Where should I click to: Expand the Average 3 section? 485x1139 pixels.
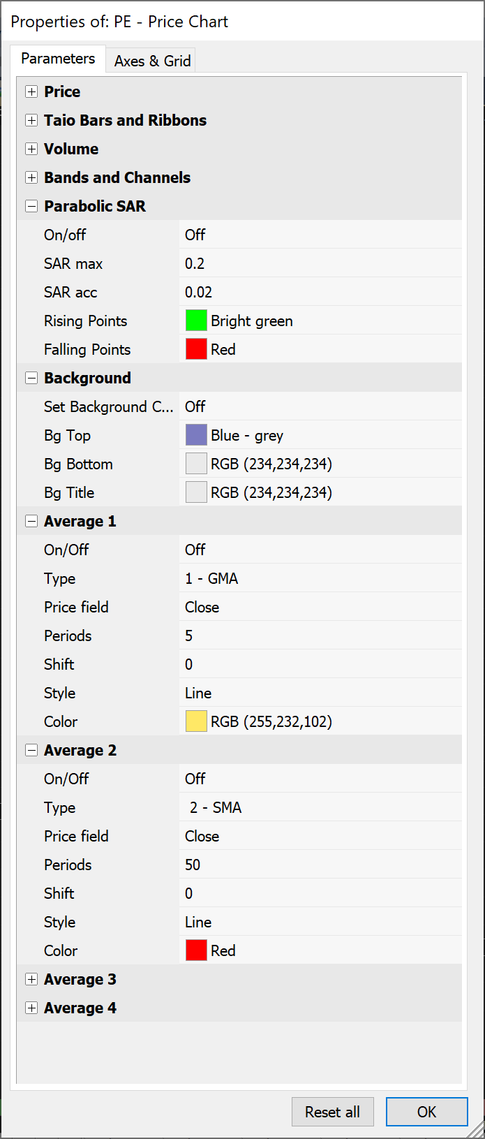[x=31, y=979]
